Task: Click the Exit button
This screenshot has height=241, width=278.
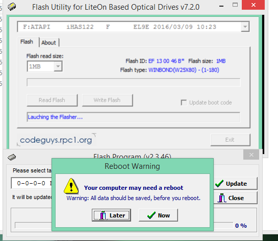Action: coord(230,140)
